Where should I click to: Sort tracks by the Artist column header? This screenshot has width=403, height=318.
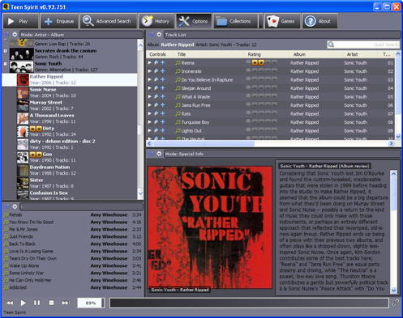coord(362,54)
